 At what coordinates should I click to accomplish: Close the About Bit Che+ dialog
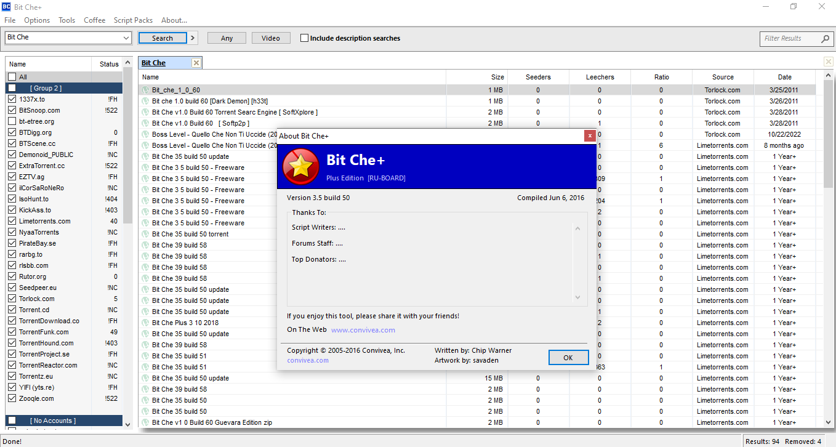pyautogui.click(x=590, y=135)
